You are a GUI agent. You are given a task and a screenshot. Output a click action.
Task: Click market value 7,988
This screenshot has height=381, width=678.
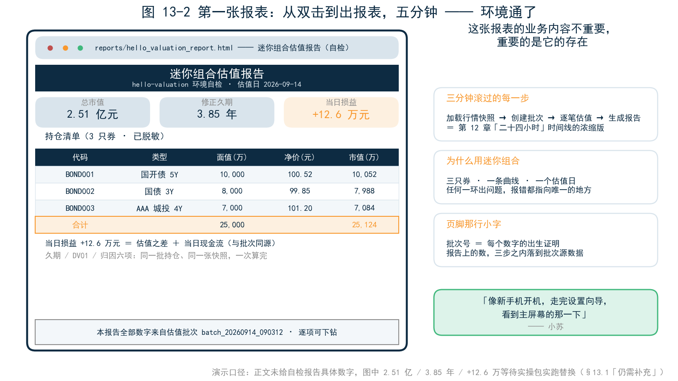[364, 191]
